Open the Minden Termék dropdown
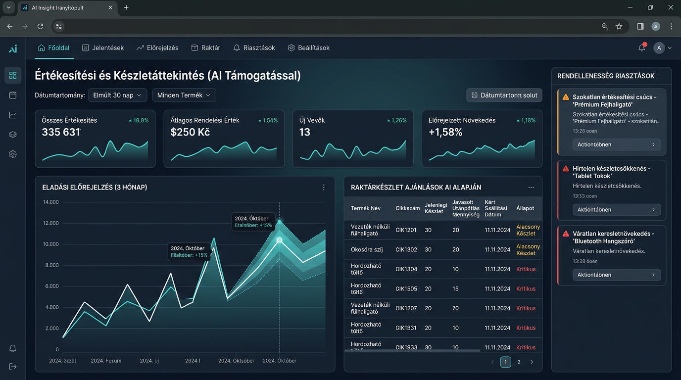 [184, 95]
